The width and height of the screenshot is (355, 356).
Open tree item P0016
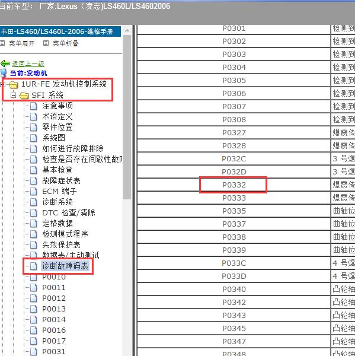click(x=54, y=330)
